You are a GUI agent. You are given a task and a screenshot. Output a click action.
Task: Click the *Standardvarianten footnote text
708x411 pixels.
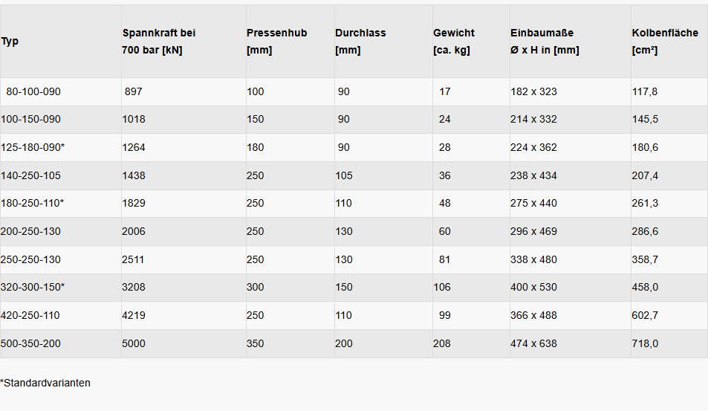pyautogui.click(x=45, y=383)
